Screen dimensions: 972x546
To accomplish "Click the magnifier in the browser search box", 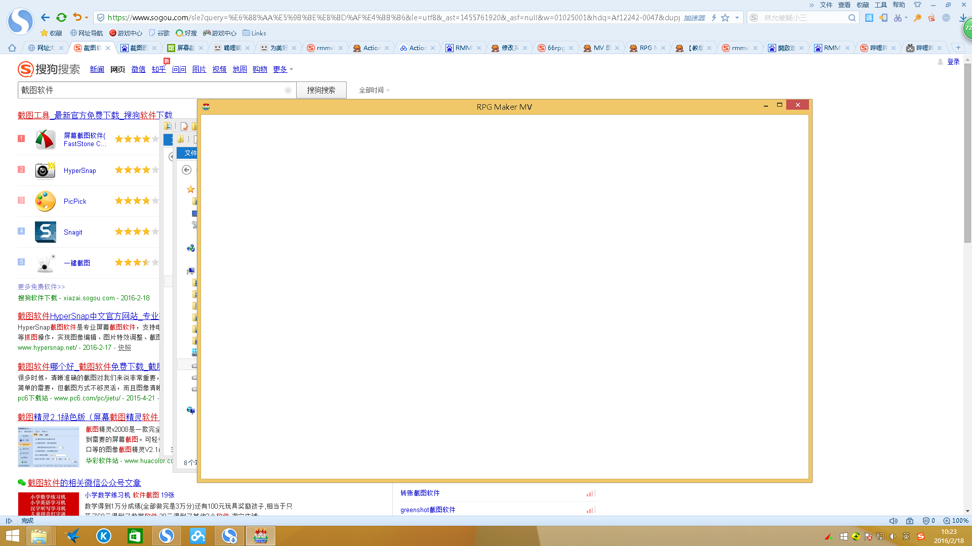I will point(852,18).
